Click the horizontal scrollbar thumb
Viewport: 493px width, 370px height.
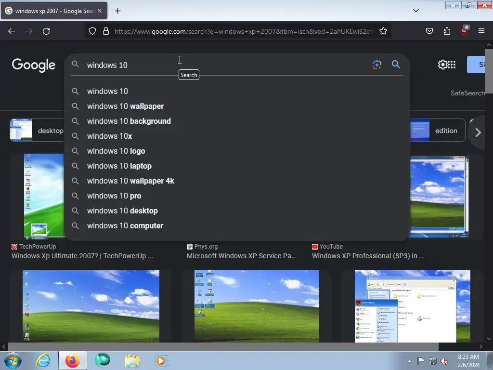(223, 346)
